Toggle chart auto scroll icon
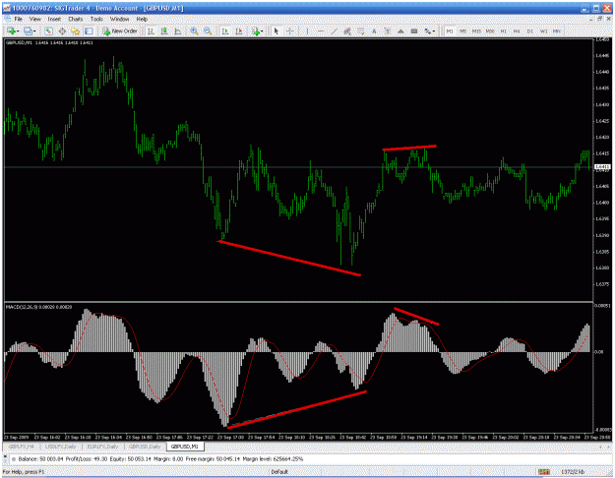Screen dimensions: 615x478 pos(225,30)
